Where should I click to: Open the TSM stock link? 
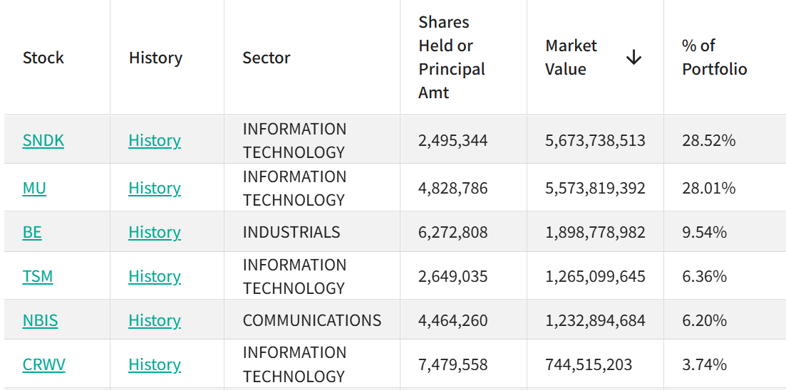click(x=38, y=276)
